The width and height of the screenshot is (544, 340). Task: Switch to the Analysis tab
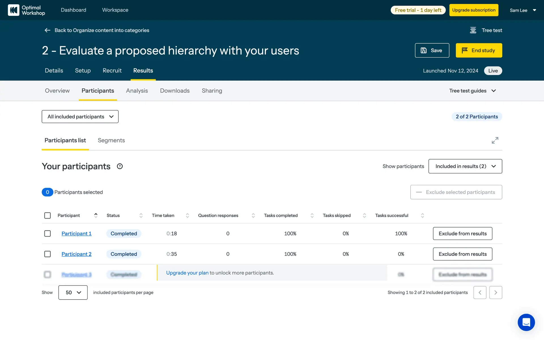(137, 91)
